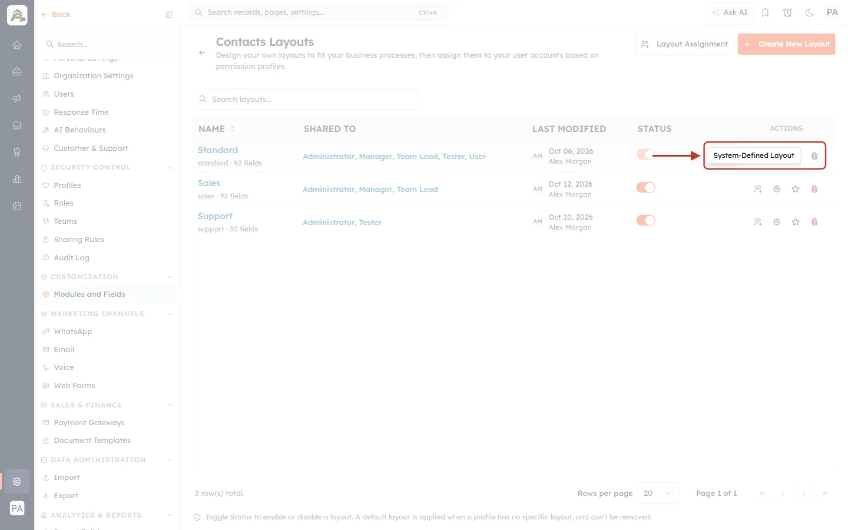Click Create New Layout button
The width and height of the screenshot is (848, 530).
786,44
